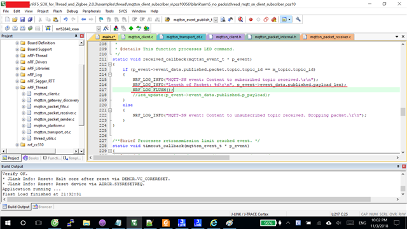Open Batch Build icon
Screen dimensions: 407x229
click(30, 28)
